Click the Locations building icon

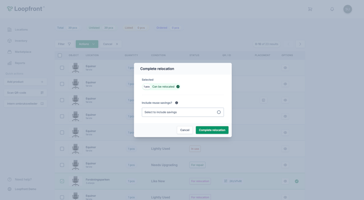(x=10, y=30)
